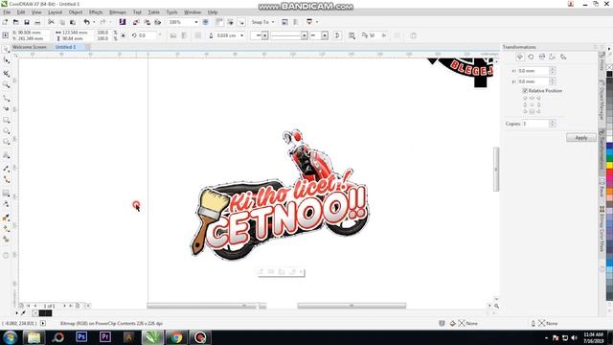The width and height of the screenshot is (613, 345).
Task: Click the black swatch in the color palette
Action: [609, 74]
